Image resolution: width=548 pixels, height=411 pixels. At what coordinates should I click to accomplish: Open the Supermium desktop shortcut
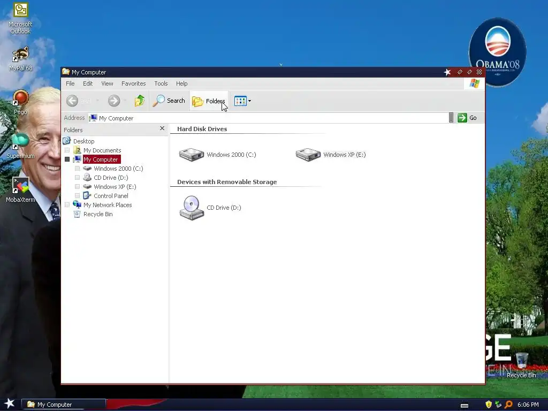click(x=20, y=146)
